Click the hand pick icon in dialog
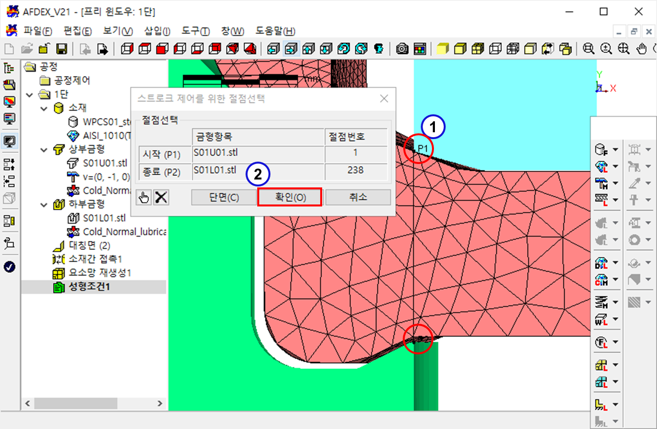The image size is (657, 429). tap(144, 197)
